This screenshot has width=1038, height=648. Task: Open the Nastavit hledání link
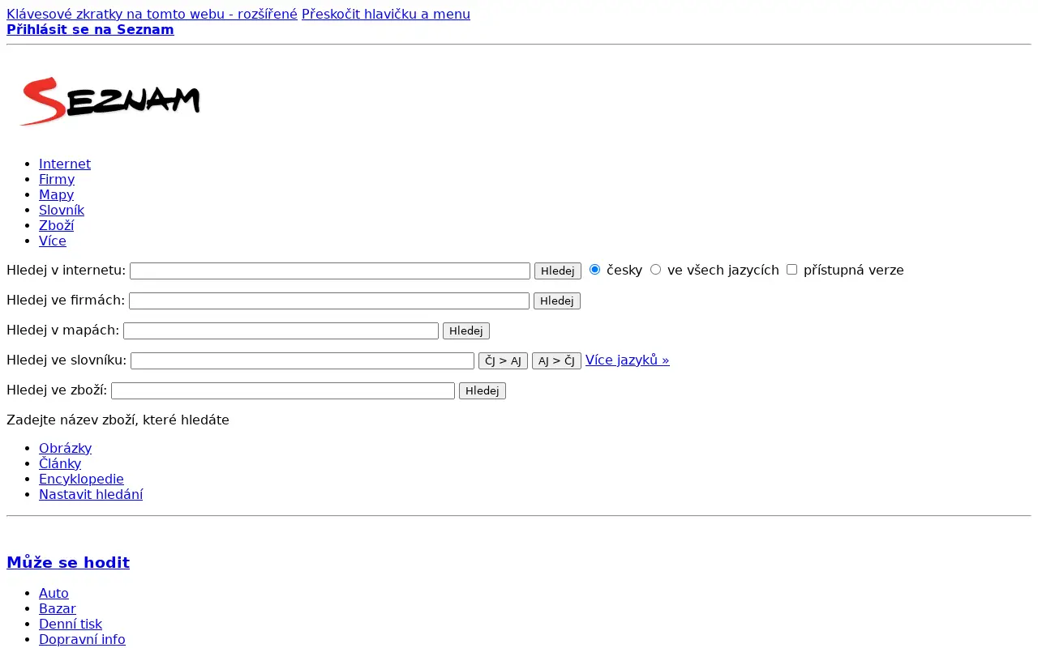click(91, 494)
